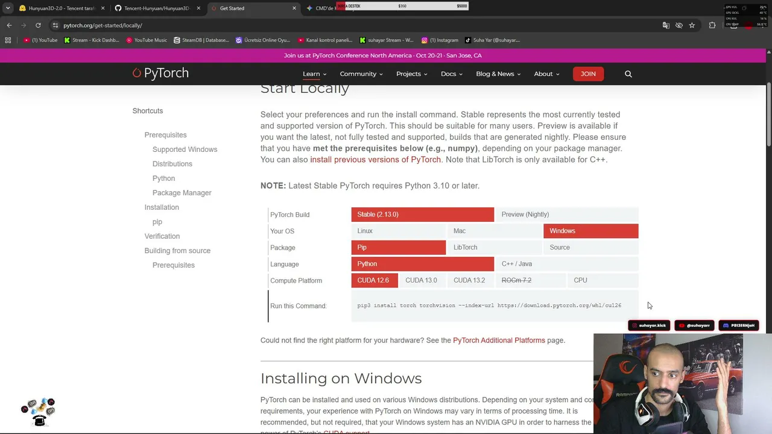Expand the Projects menu
The height and width of the screenshot is (434, 772).
pos(411,74)
